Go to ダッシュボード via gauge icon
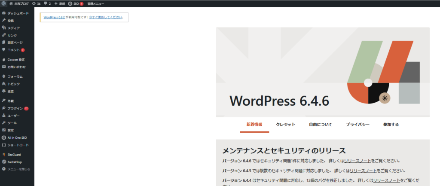This screenshot has height=186, width=440. click(3, 13)
